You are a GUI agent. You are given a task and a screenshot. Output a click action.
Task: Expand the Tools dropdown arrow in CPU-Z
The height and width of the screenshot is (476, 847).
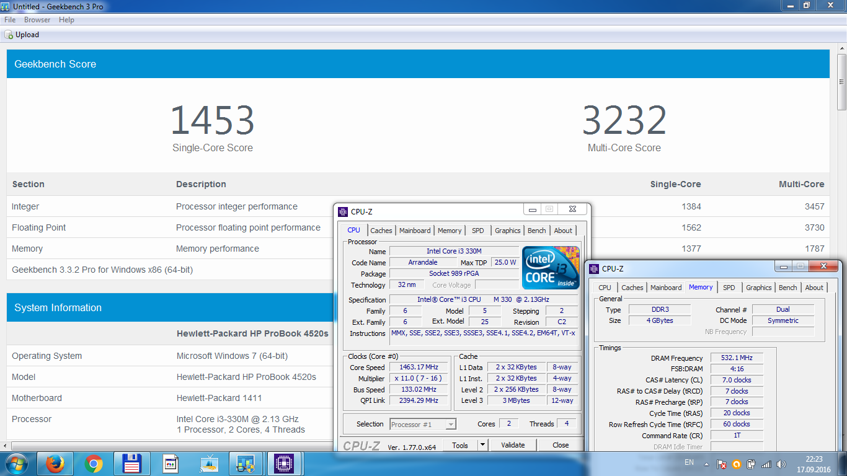pyautogui.click(x=482, y=445)
